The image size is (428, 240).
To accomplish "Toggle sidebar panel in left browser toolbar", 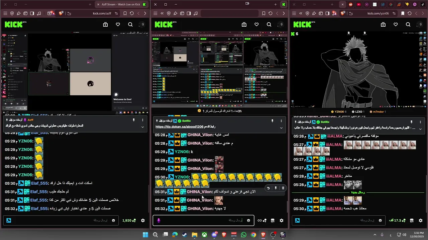I will click(x=32, y=13).
